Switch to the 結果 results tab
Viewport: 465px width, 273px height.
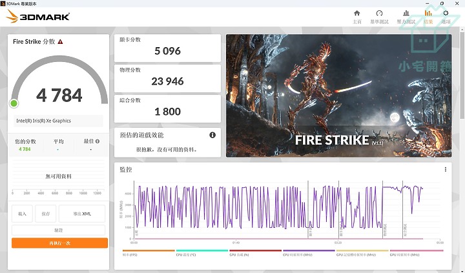[x=428, y=17]
